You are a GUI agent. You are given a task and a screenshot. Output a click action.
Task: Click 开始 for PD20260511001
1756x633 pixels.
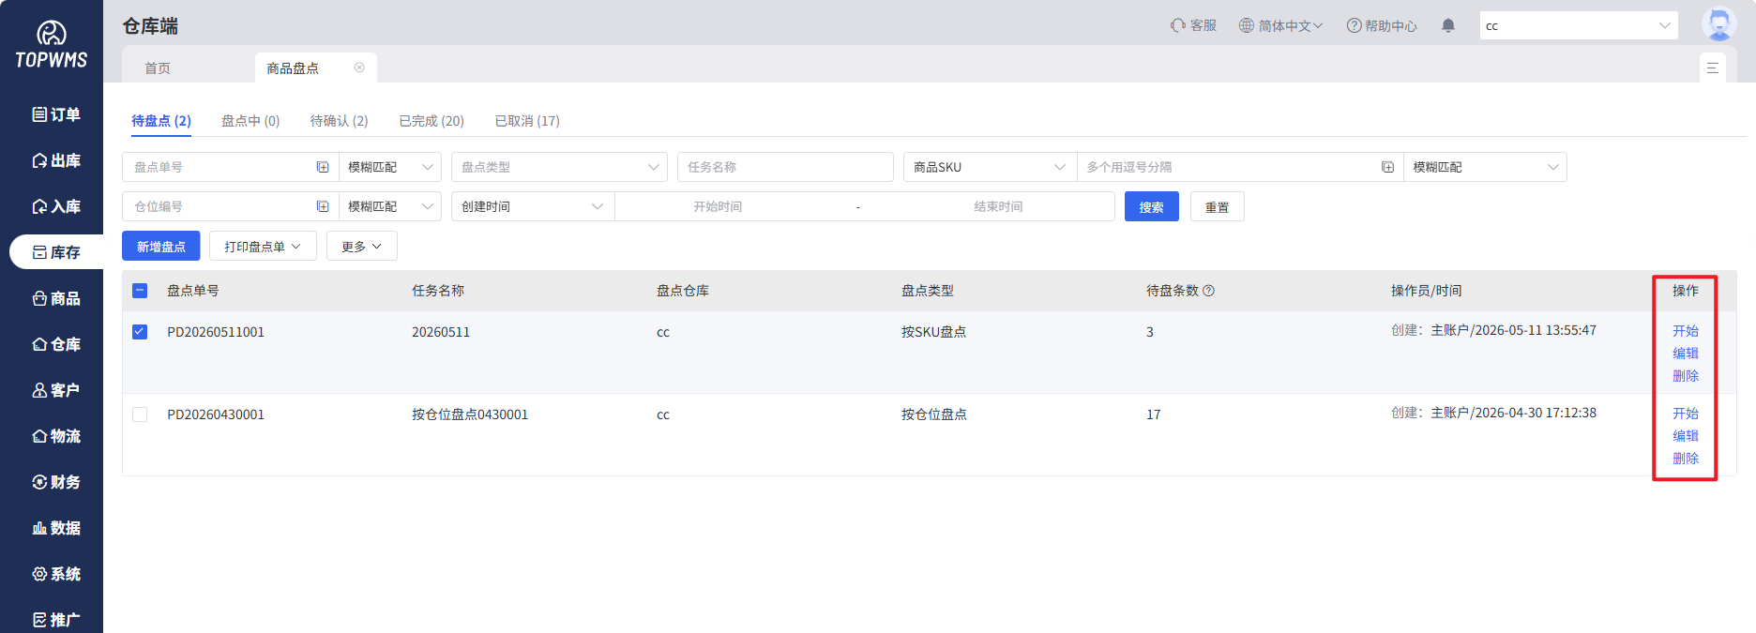1686,331
